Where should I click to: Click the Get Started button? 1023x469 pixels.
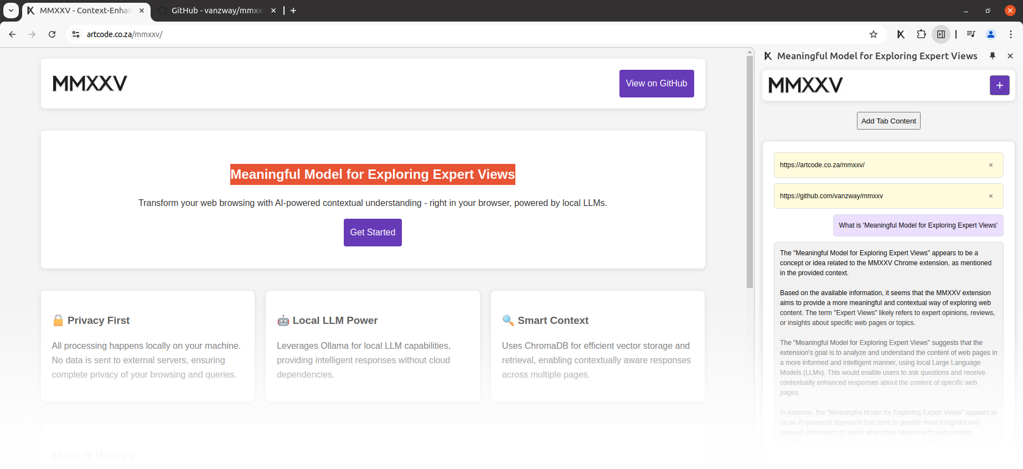click(x=373, y=233)
